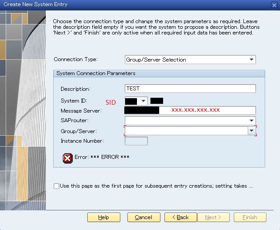Image resolution: width=280 pixels, height=230 pixels.
Task: Click the 'Error: *** ERROR ***' message text
Action: click(x=102, y=157)
